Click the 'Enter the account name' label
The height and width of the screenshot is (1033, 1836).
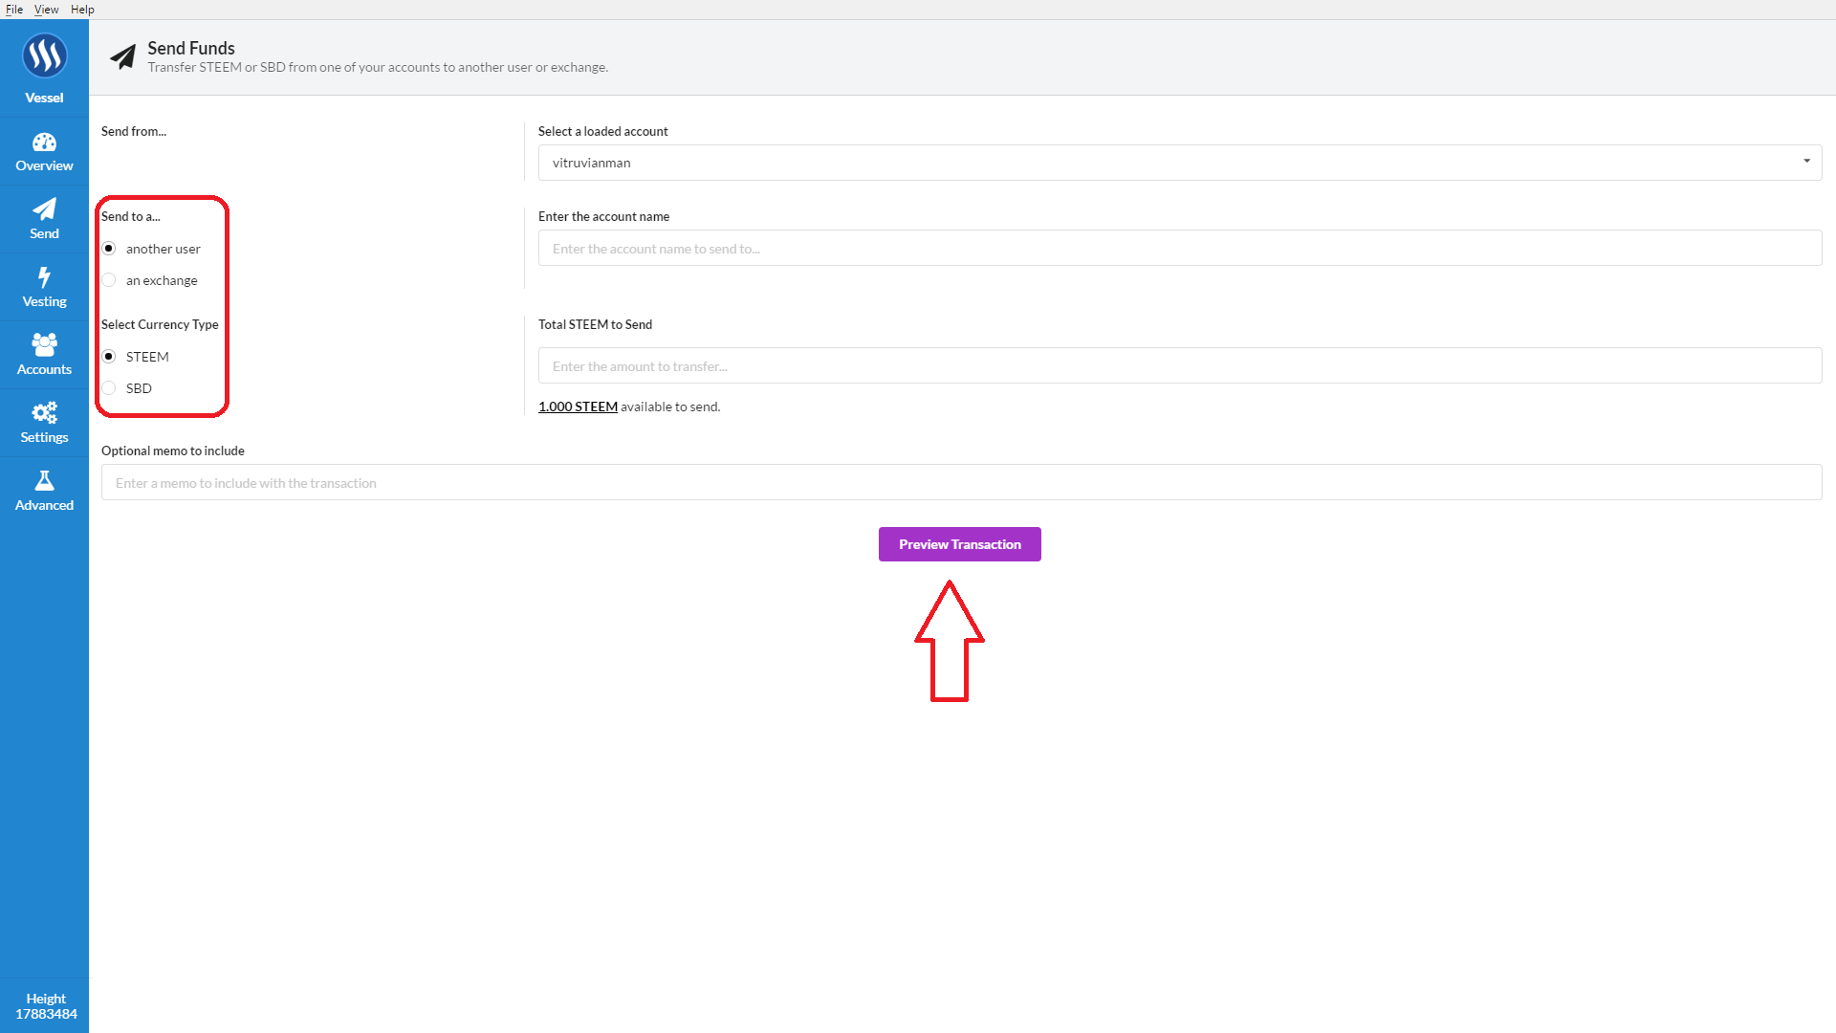[603, 216]
